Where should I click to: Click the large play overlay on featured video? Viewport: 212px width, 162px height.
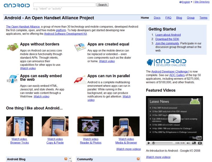click(174, 118)
